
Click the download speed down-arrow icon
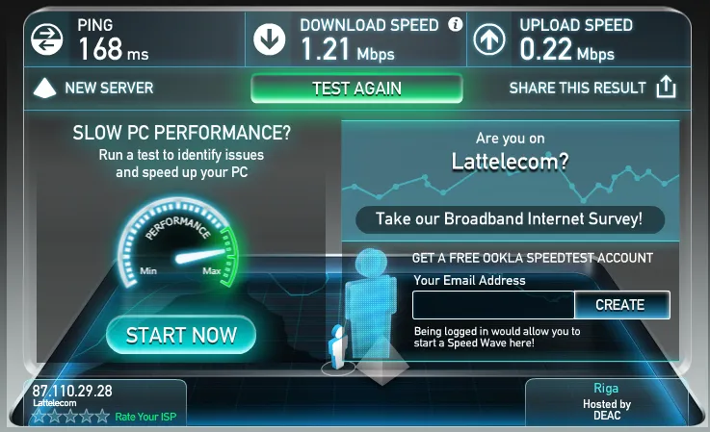(x=270, y=39)
